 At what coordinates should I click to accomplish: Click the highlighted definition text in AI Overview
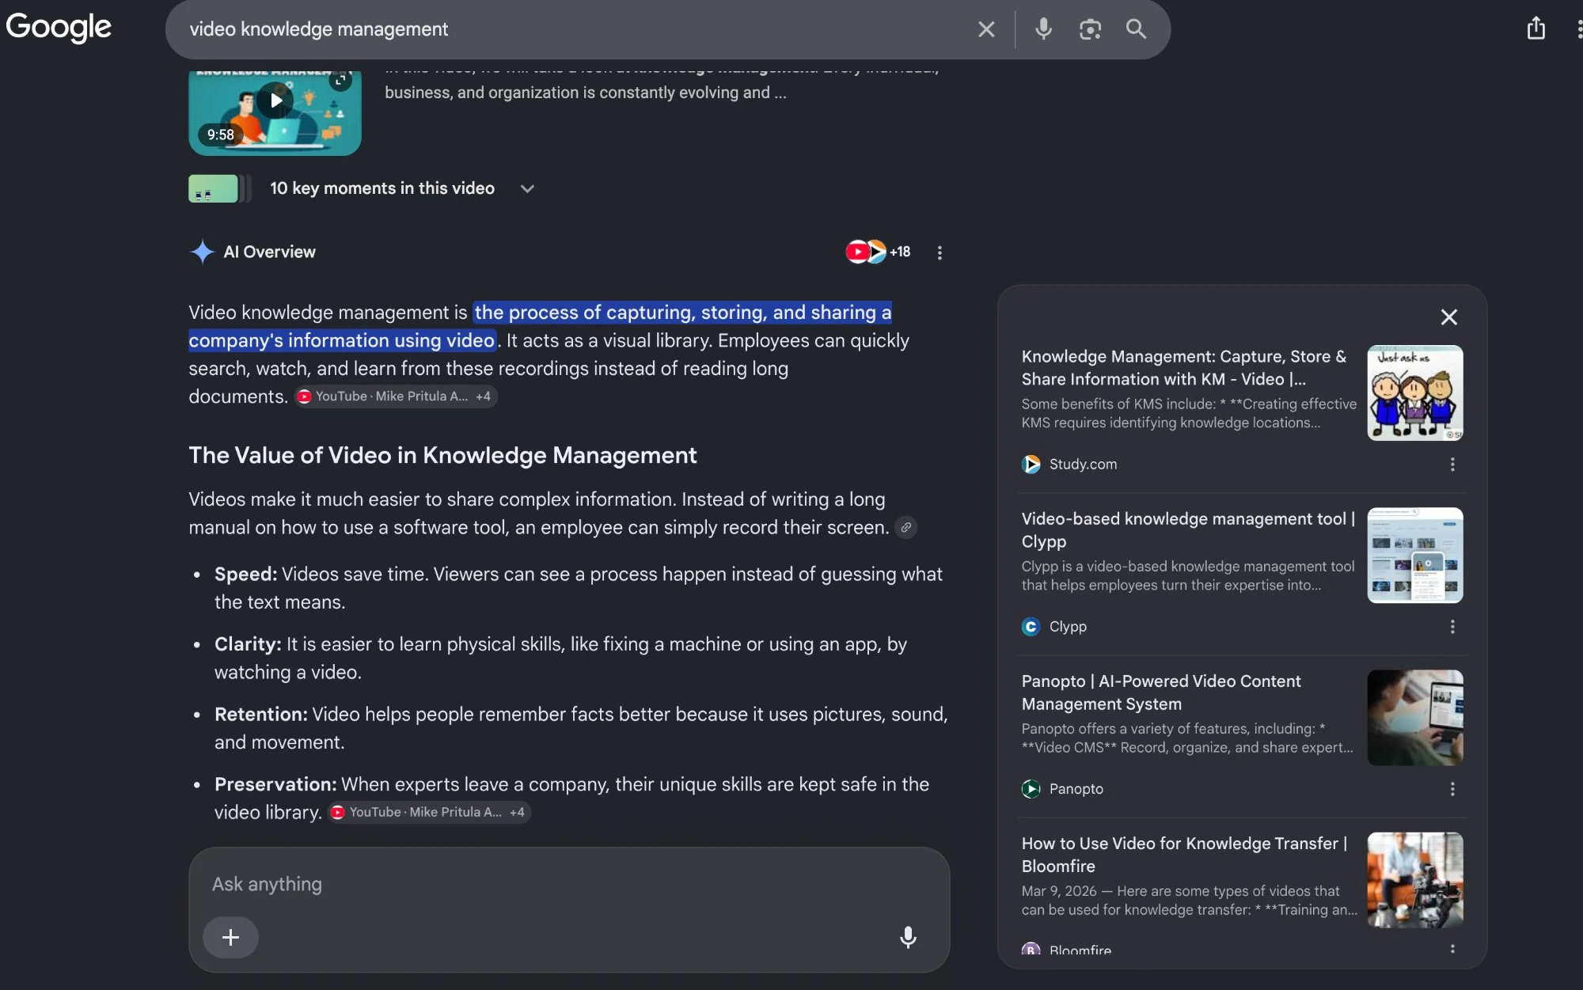(x=541, y=326)
